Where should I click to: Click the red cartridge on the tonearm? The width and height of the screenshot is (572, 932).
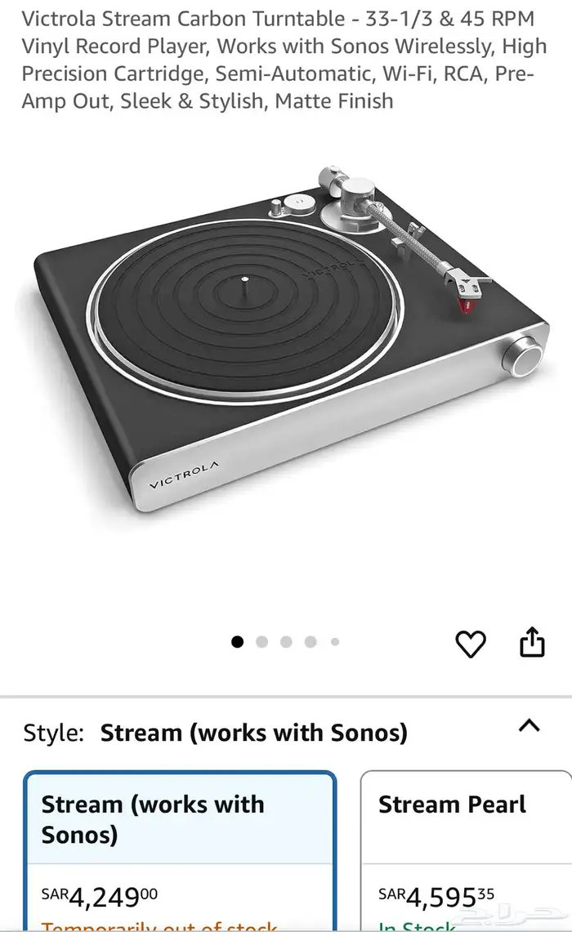(x=466, y=305)
